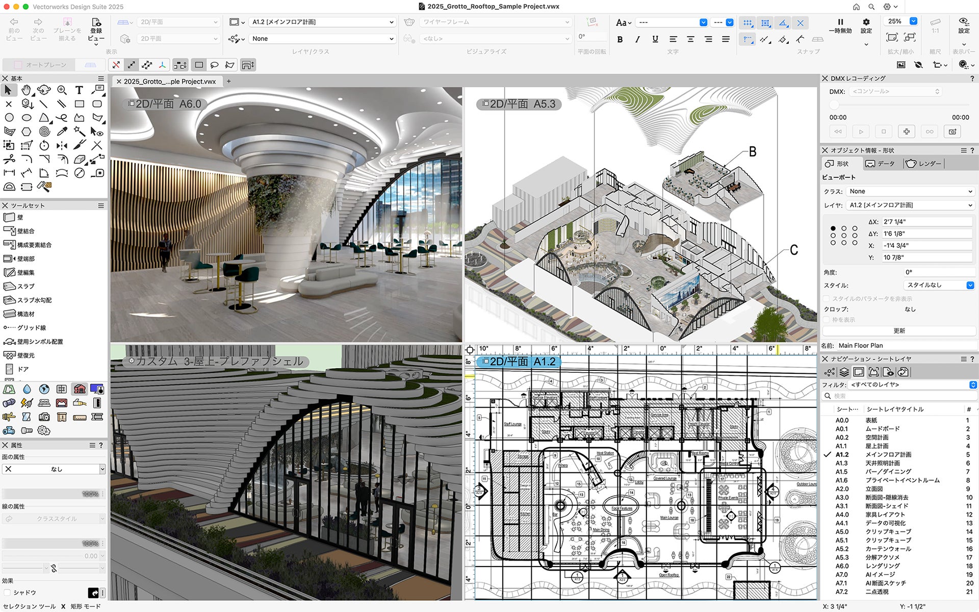Click the Italic text format icon
The height and width of the screenshot is (612, 979).
[637, 39]
